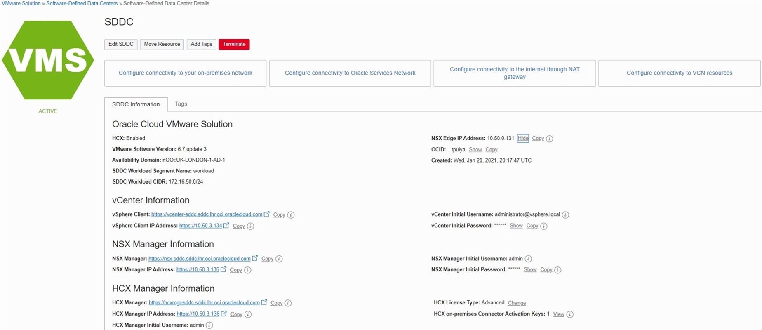The image size is (762, 330).
Task: Open the nsx-sddc NSX Manager URL
Action: [x=200, y=259]
